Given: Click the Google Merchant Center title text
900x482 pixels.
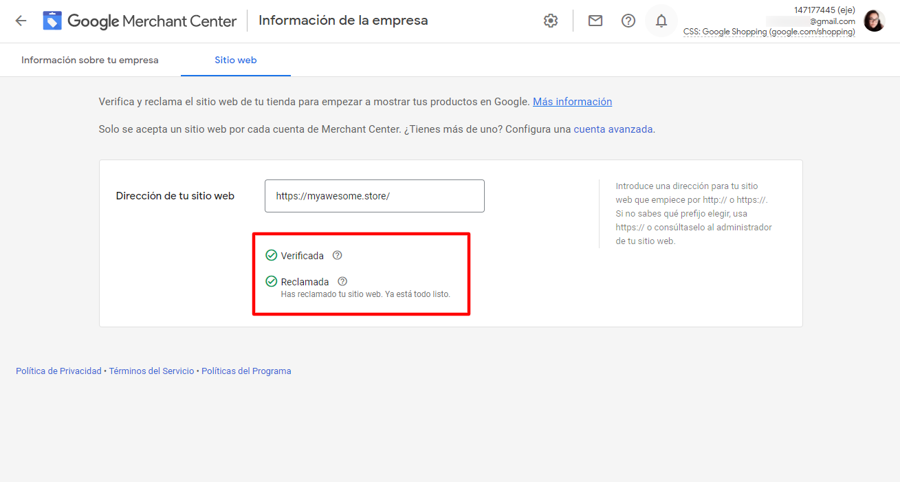Looking at the screenshot, I should [x=152, y=21].
